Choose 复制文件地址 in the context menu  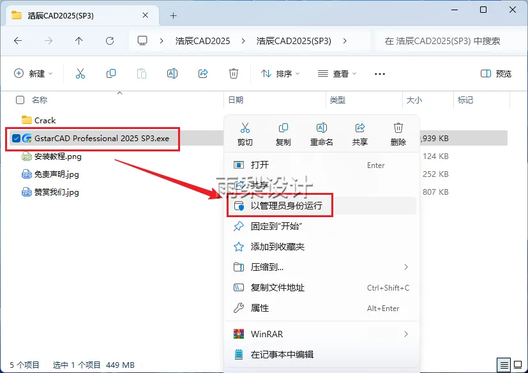click(322, 287)
